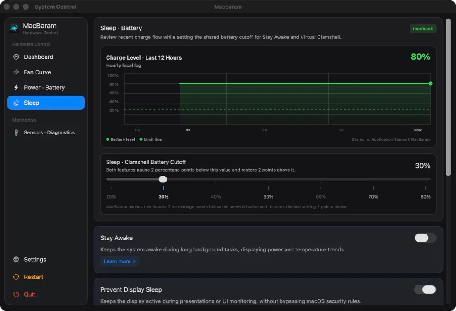Click the green chart endpoint at Now

(x=430, y=84)
